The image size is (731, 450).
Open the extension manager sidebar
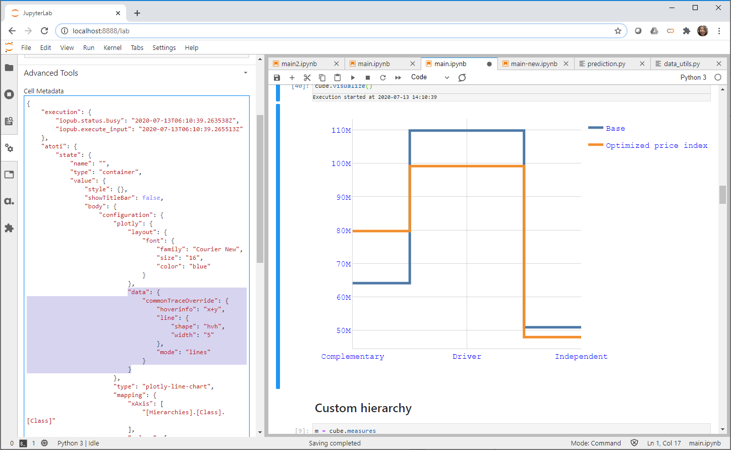click(x=9, y=228)
